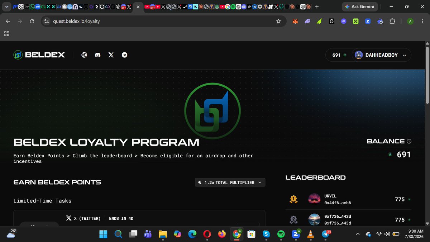Launch Opera from the taskbar
The image size is (430, 242).
click(207, 234)
